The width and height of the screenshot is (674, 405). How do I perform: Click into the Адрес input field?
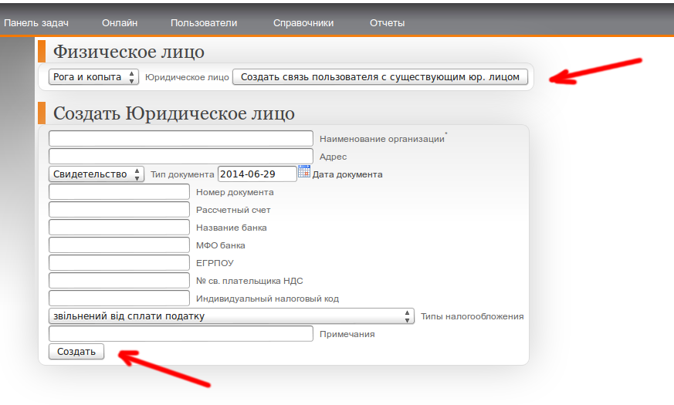[x=181, y=157]
